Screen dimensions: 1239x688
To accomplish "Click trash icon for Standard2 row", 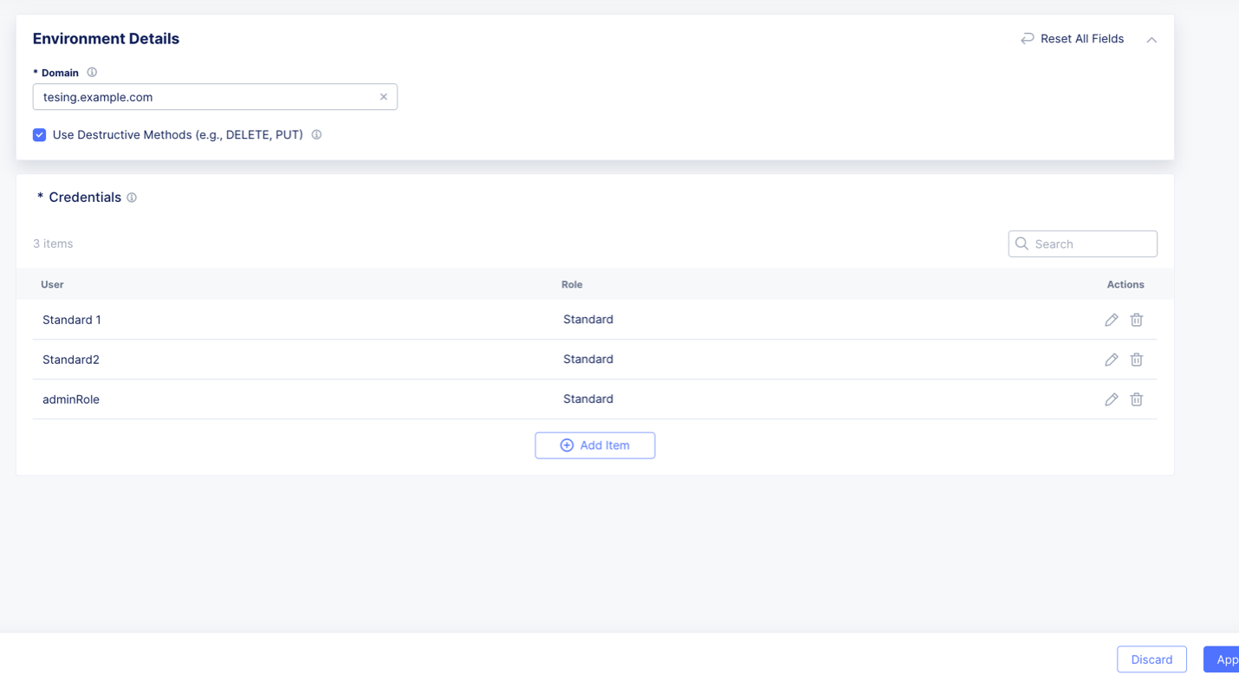I will (x=1136, y=360).
